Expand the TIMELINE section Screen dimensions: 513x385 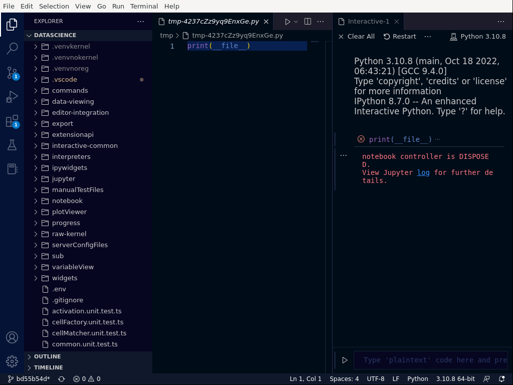tap(88, 367)
